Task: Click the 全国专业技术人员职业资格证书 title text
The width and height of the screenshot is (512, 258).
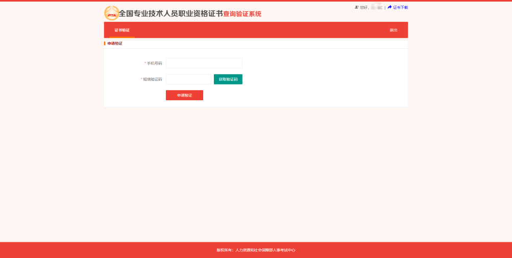Action: tap(170, 14)
